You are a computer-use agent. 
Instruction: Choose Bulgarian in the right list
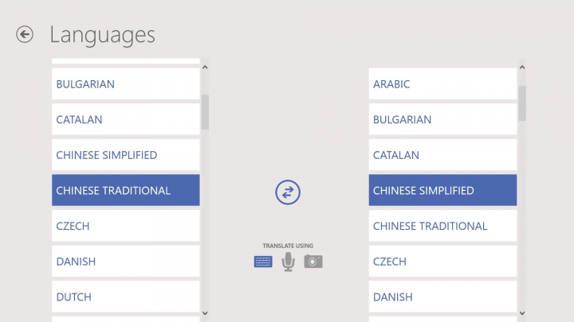coord(442,119)
